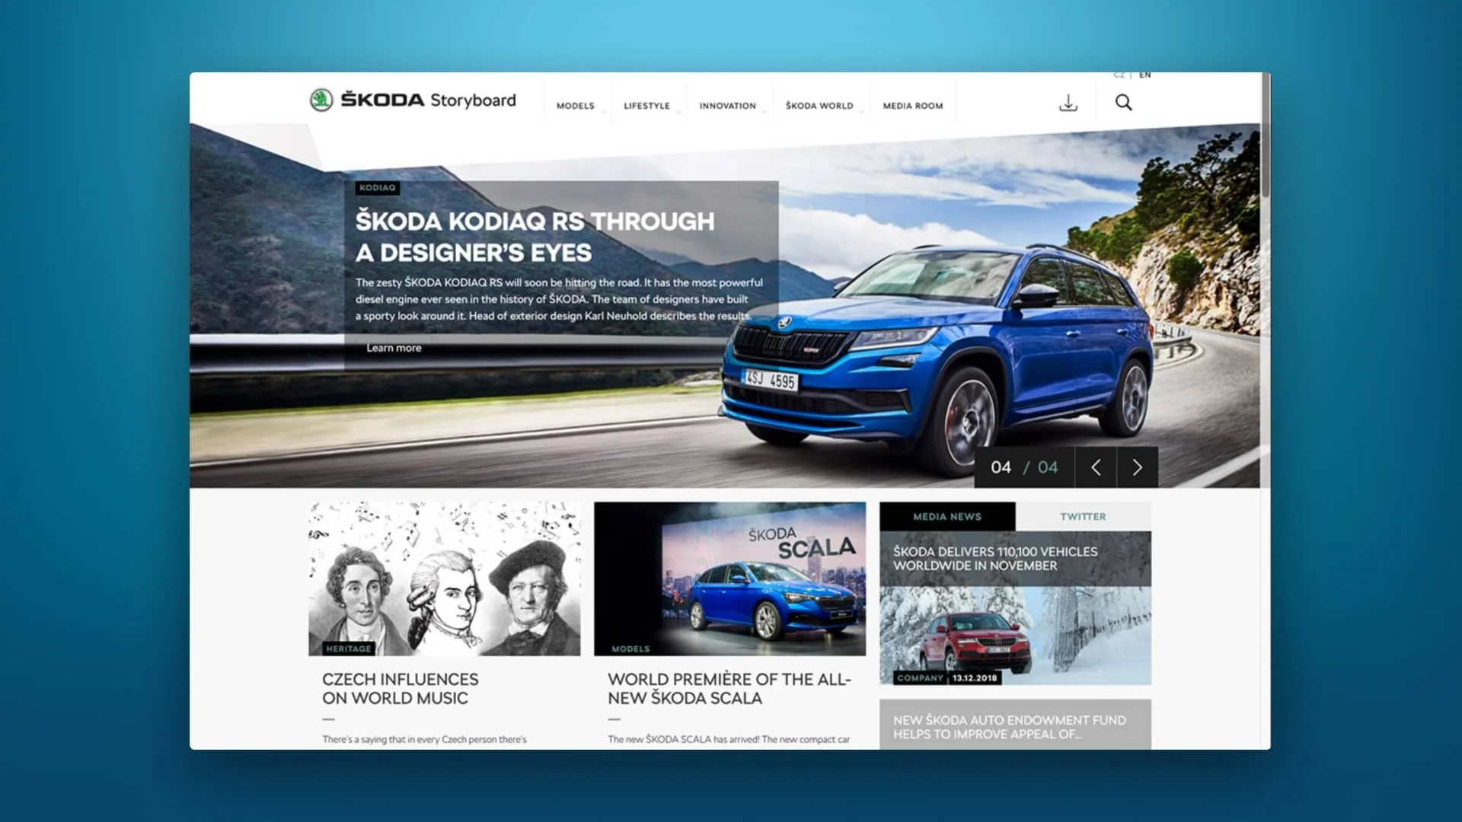Switch to the MEDIA NEWS tab
The height and width of the screenshot is (822, 1462).
[947, 517]
